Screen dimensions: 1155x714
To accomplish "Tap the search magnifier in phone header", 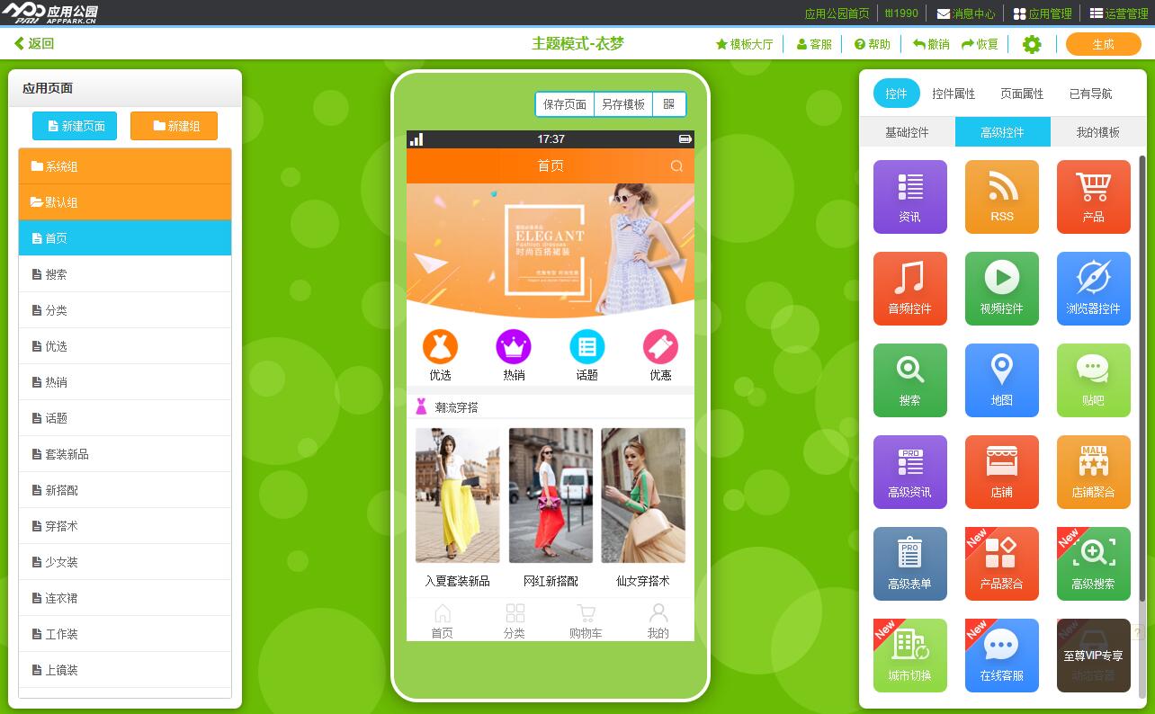I will click(x=676, y=166).
